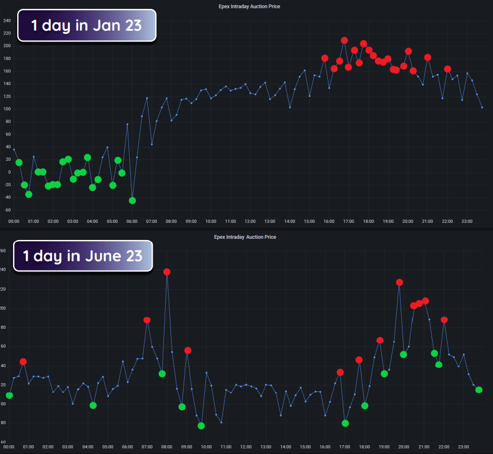Select the lowest green marker near 10:00 in June
This screenshot has height=454, width=493.
click(x=201, y=426)
